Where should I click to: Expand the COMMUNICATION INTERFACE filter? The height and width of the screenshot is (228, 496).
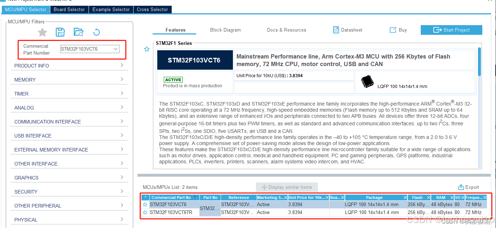click(x=122, y=121)
